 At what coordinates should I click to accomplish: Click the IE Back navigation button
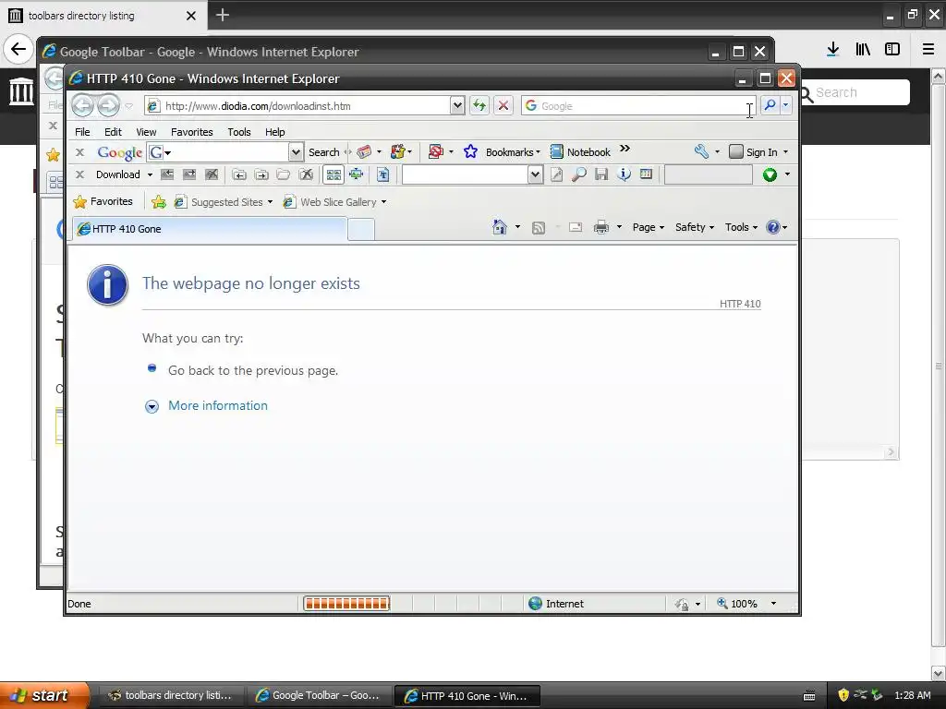82,105
